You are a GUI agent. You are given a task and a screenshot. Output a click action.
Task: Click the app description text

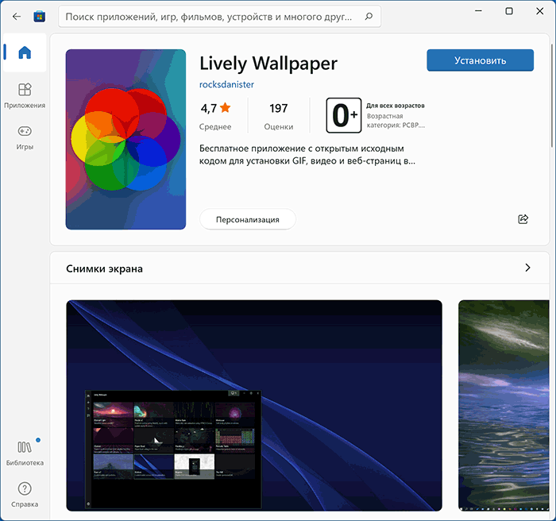[x=307, y=155]
